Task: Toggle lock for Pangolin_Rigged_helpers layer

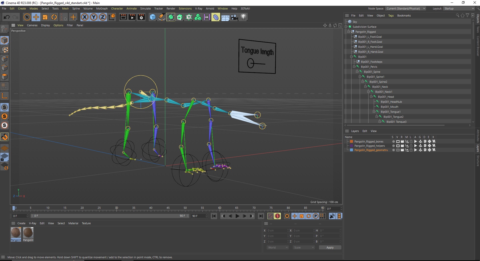Action: [411, 146]
